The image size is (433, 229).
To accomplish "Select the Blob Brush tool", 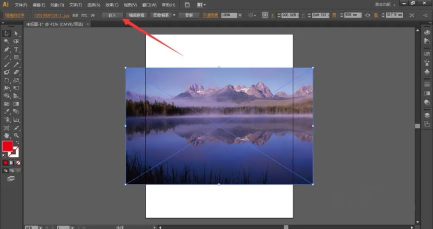I will pos(6,72).
